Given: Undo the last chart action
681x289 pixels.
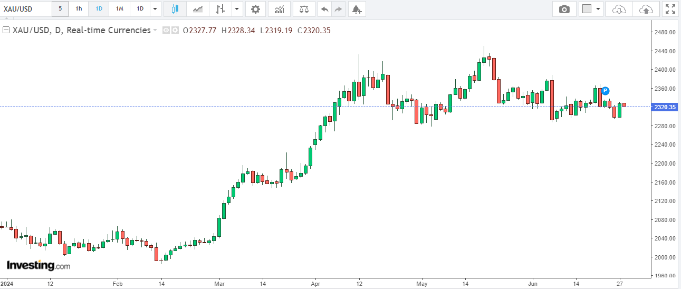Looking at the screenshot, I should [x=324, y=9].
